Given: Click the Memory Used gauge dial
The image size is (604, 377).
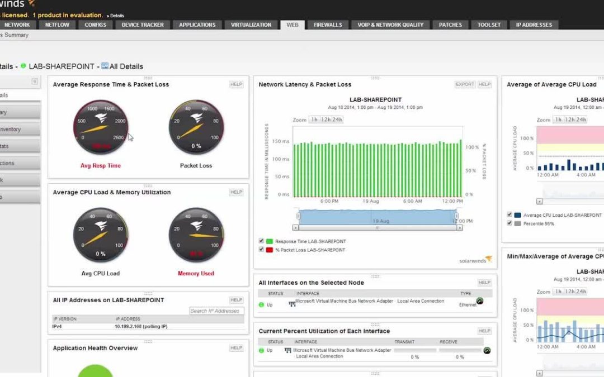Looking at the screenshot, I should (196, 235).
